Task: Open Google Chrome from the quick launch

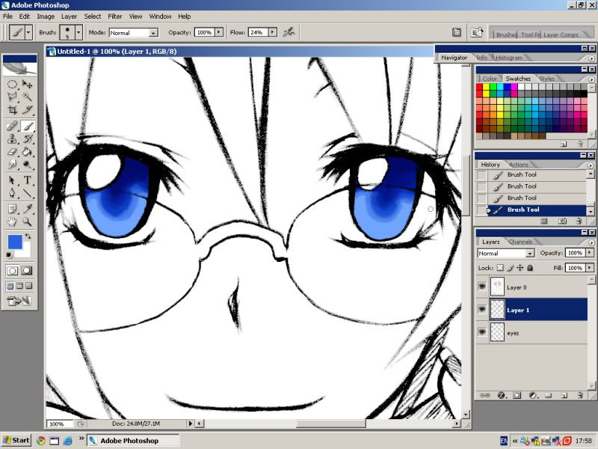Action: click(41, 441)
